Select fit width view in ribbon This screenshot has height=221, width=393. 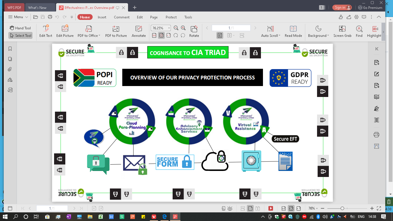click(x=169, y=35)
